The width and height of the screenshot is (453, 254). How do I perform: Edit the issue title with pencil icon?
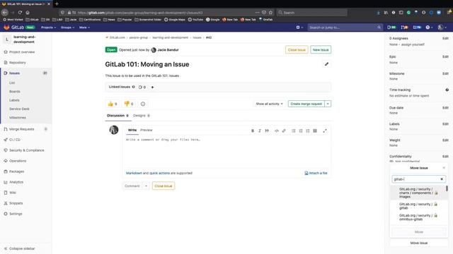[326, 64]
